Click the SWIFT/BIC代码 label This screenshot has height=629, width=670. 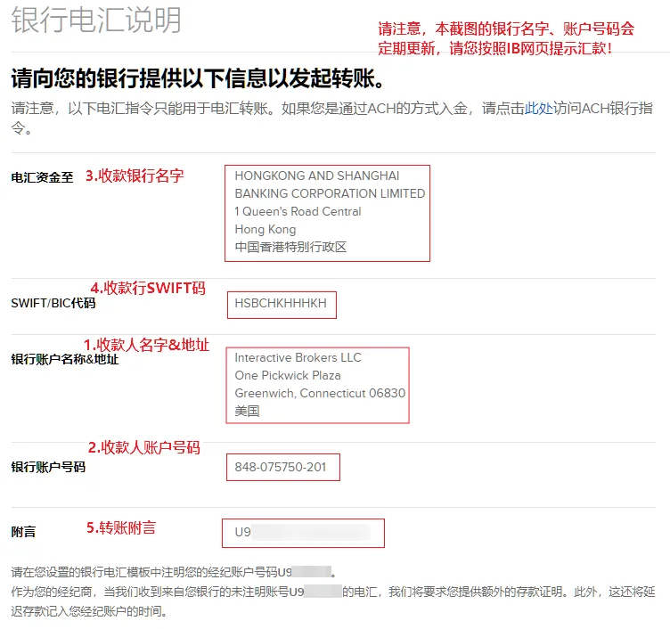[53, 304]
